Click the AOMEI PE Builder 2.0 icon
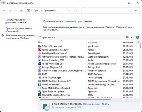This screenshot has height=112, width=142. [x=40, y=85]
